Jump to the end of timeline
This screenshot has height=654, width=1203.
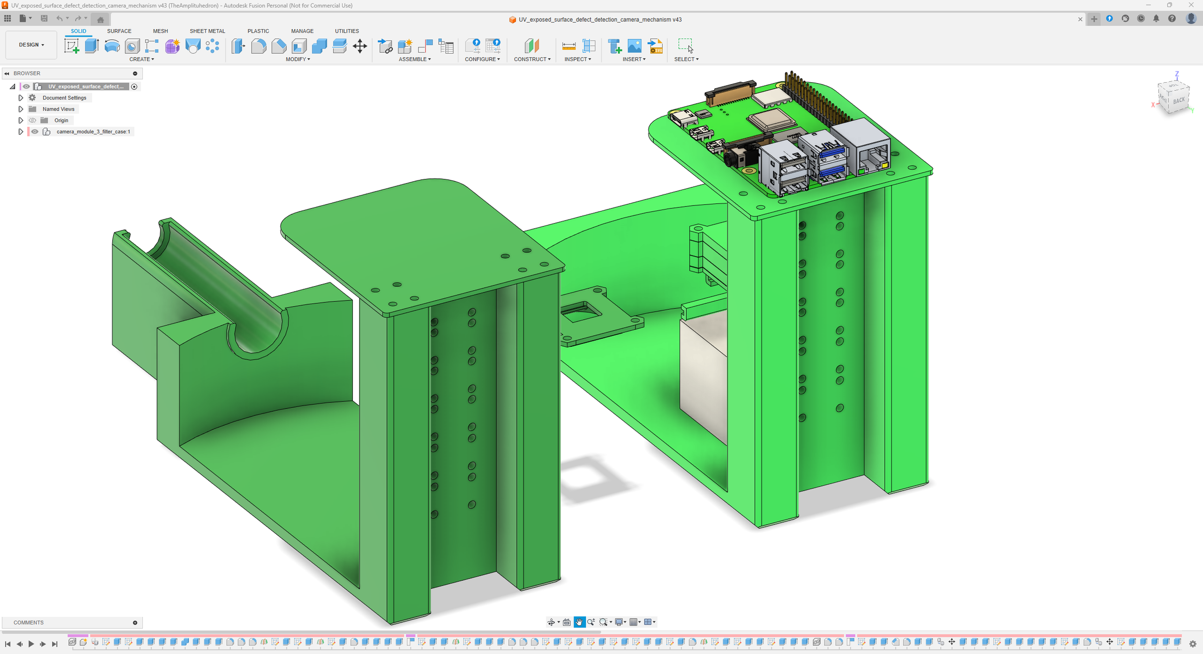click(x=55, y=644)
